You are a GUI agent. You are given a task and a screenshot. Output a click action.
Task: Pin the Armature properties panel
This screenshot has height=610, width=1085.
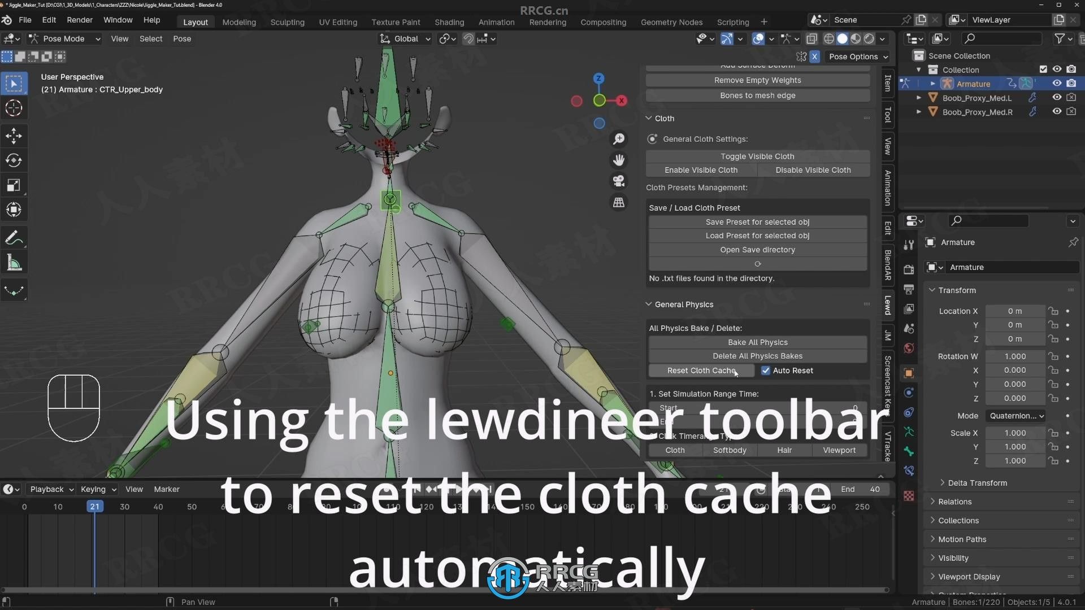click(x=1073, y=242)
